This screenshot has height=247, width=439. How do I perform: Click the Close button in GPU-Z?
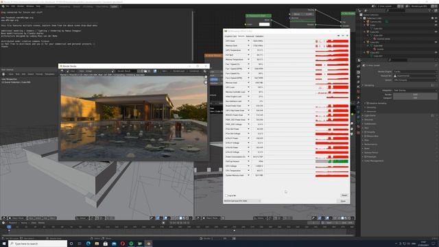point(343,201)
